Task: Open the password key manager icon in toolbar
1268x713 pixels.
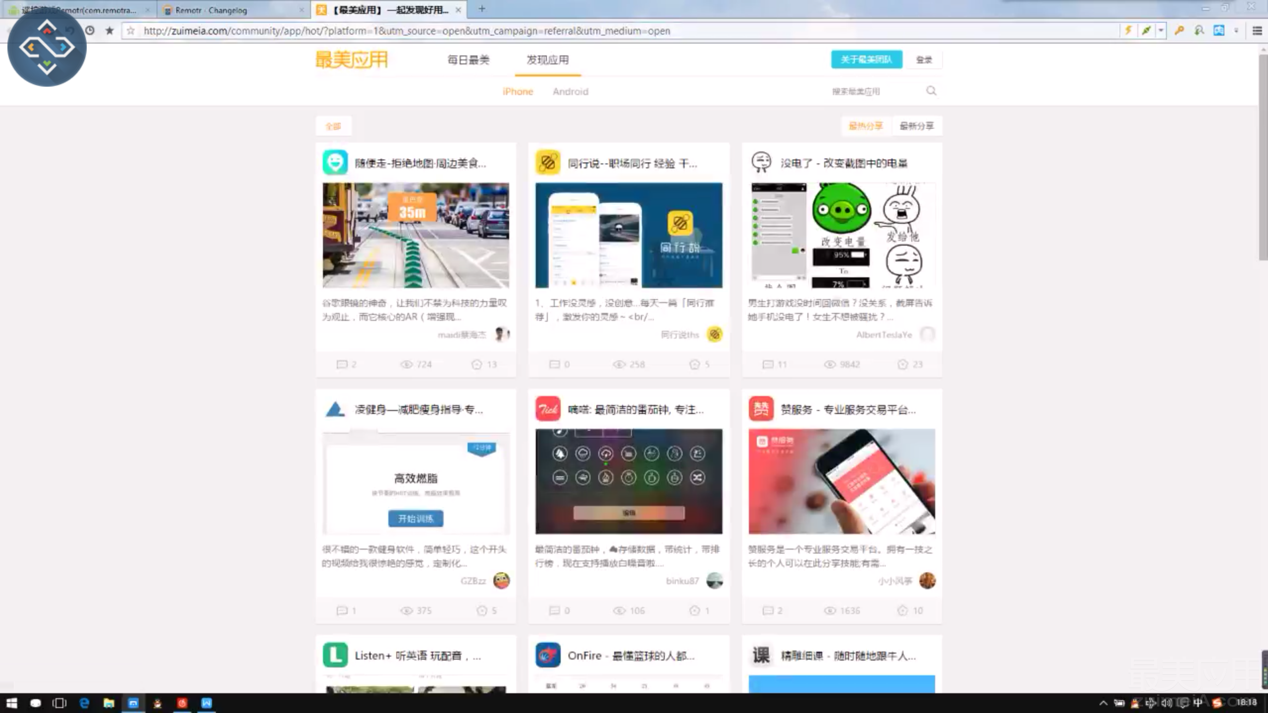Action: point(1179,31)
